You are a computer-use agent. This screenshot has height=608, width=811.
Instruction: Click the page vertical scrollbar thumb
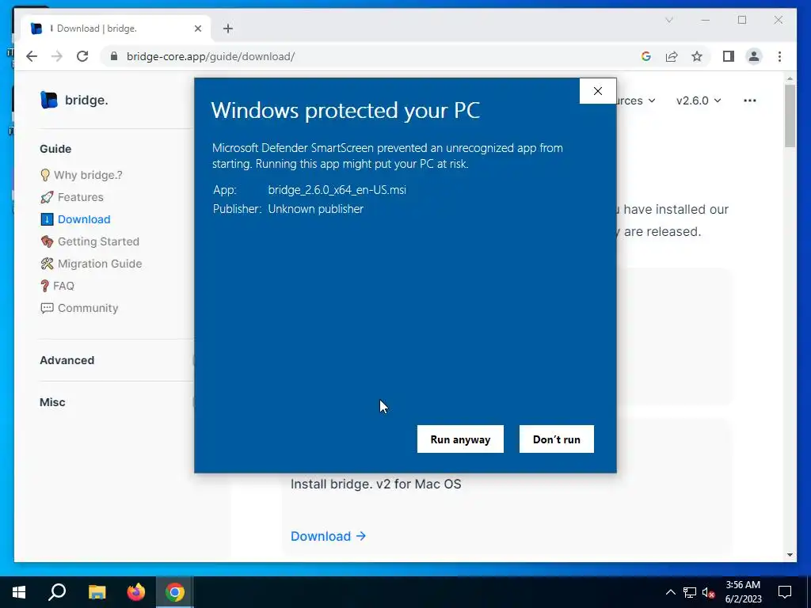click(x=790, y=116)
